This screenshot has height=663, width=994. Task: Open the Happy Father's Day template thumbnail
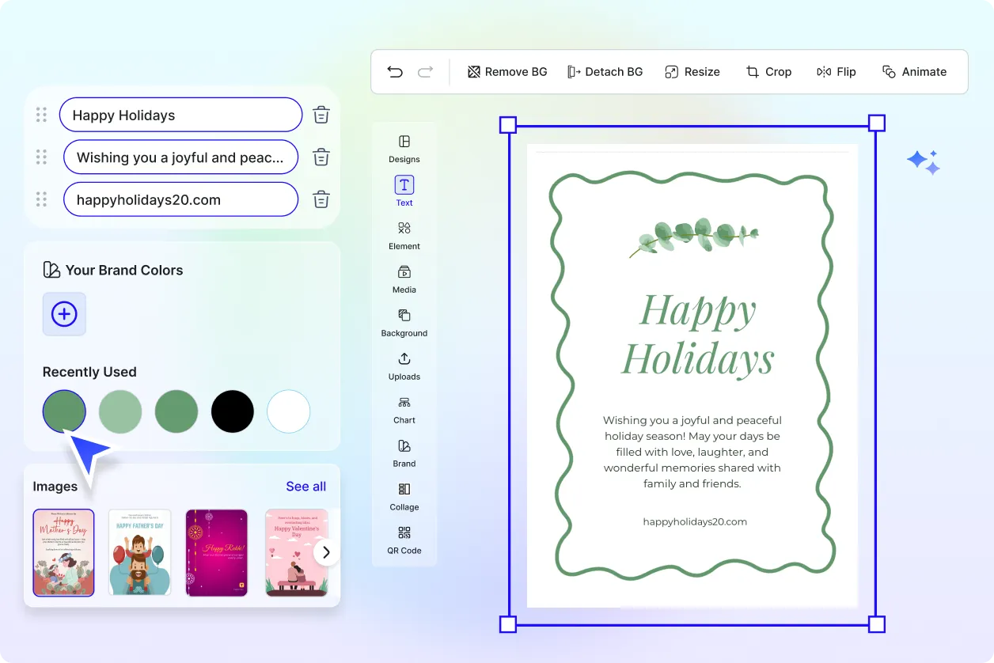tap(139, 551)
